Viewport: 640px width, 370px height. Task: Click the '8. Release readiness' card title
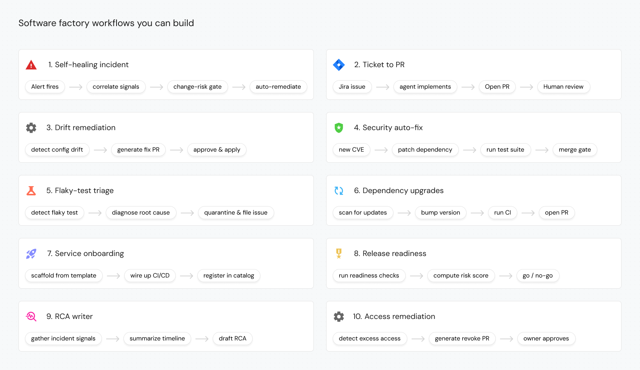(x=390, y=254)
